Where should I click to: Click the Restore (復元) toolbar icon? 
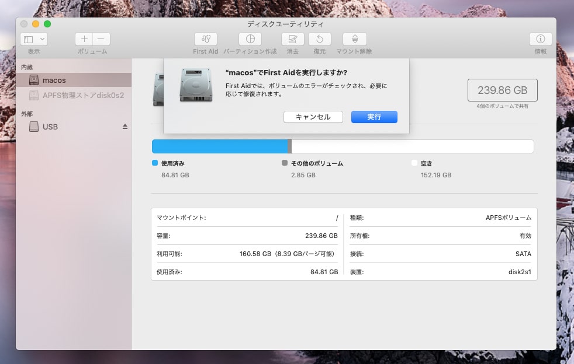319,39
